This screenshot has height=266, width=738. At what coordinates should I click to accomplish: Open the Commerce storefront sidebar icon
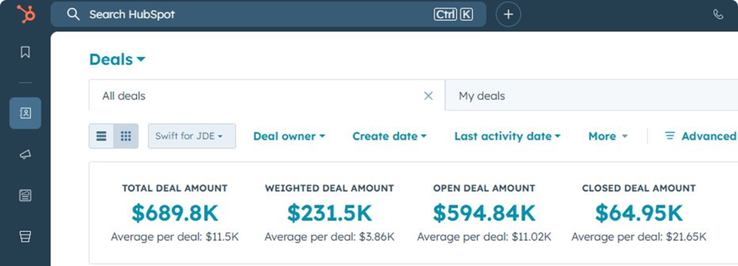coord(25,236)
